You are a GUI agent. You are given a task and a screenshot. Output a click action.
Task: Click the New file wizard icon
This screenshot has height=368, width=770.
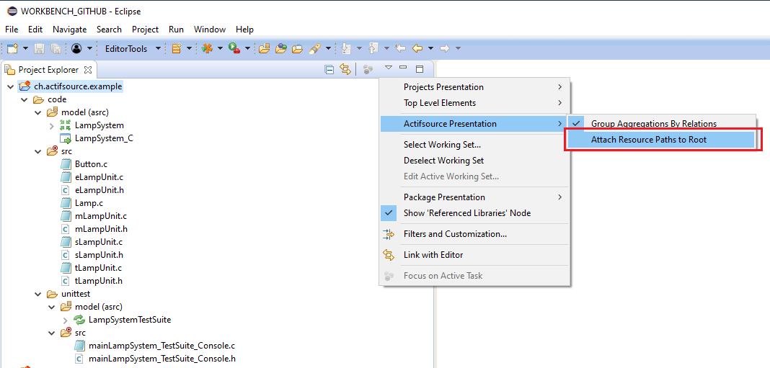pyautogui.click(x=12, y=49)
